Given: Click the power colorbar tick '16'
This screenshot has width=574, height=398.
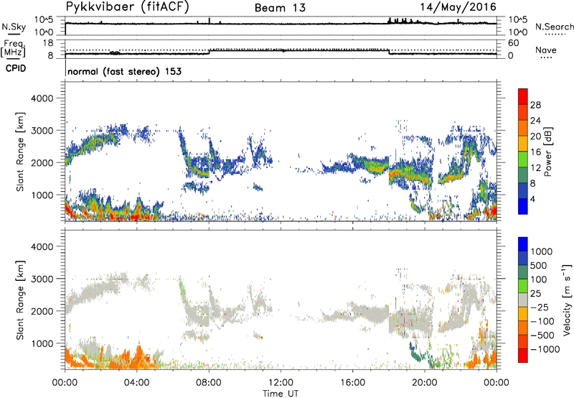Looking at the screenshot, I should point(535,152).
